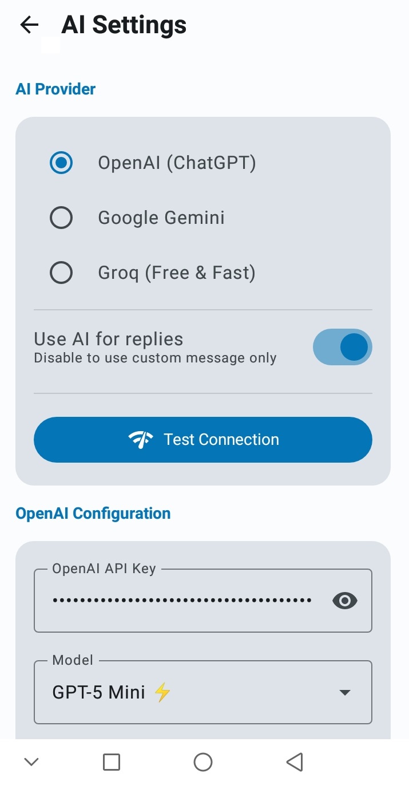Choose Groq (Free & Fast) provider
This screenshot has height=785, width=409.
[61, 273]
